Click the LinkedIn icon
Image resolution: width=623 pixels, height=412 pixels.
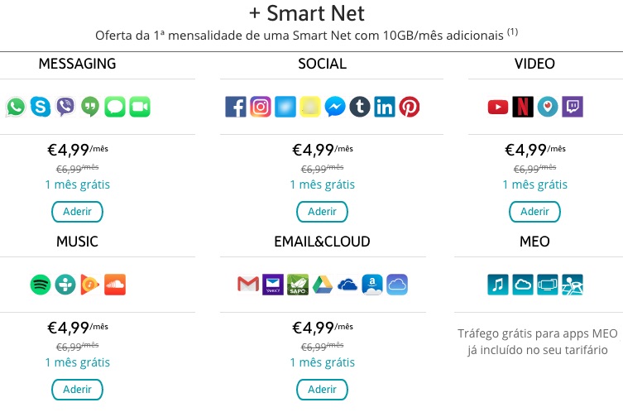385,107
